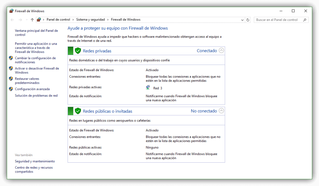Viewport: 319px width, 186px height.
Task: Expand chevron after Sistema y seguridad breadcrumb
Action: click(x=108, y=20)
